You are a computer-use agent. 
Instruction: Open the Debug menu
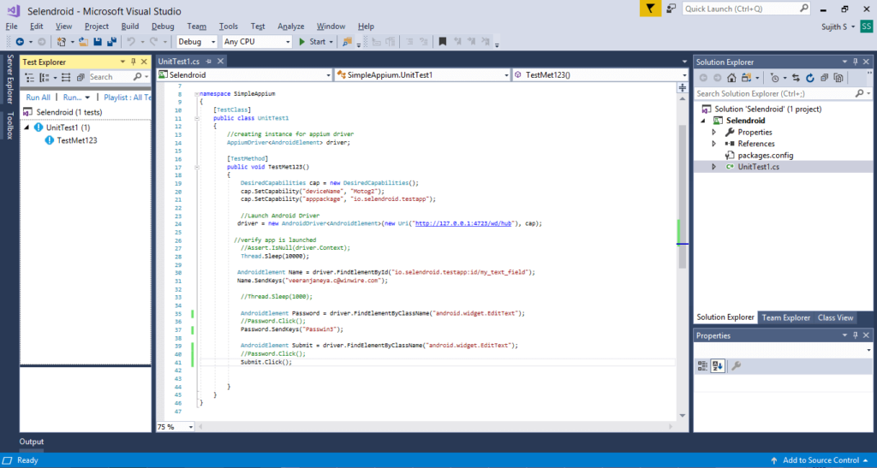coord(163,27)
